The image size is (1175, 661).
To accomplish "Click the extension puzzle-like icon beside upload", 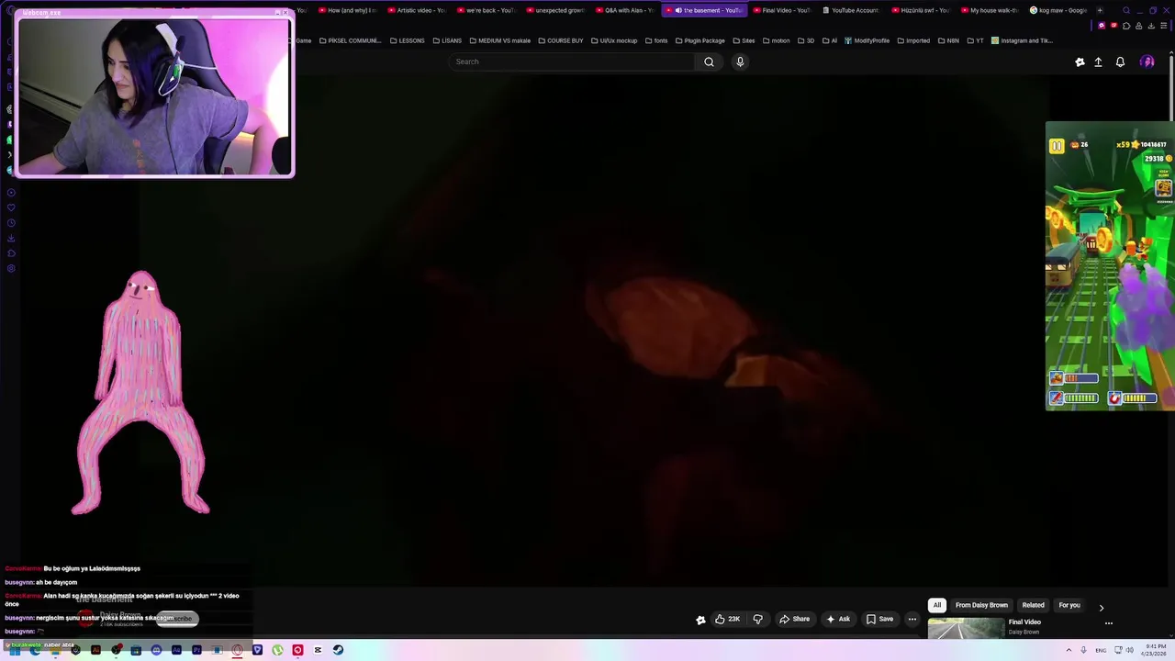I will pyautogui.click(x=1080, y=62).
